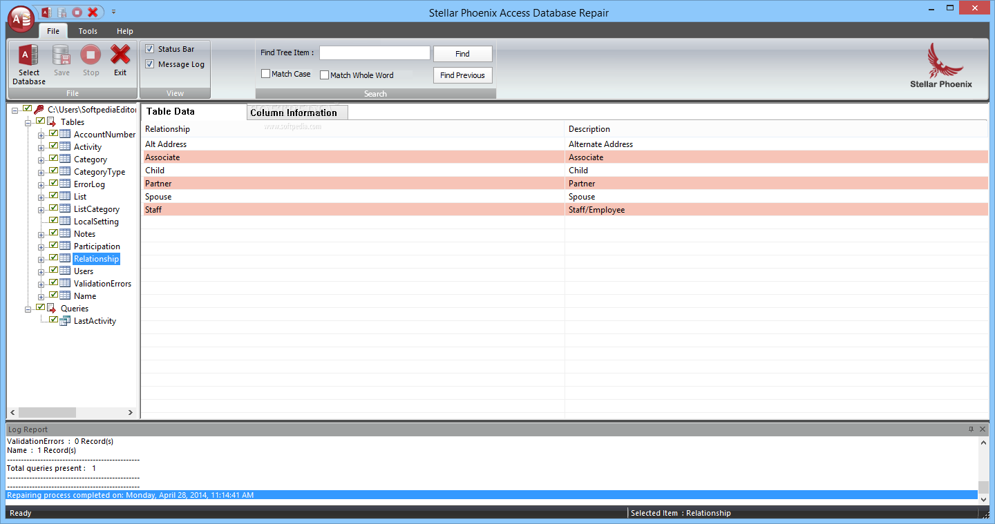Select the ErrorLog tree item label
Image resolution: width=995 pixels, height=524 pixels.
coord(89,184)
